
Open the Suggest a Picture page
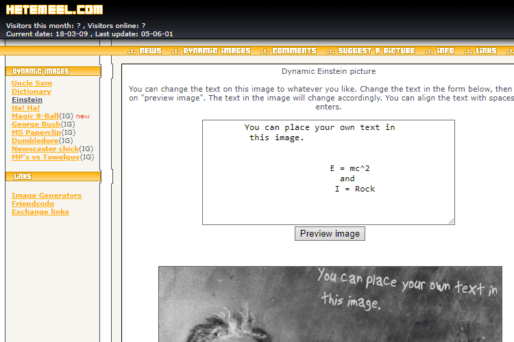[377, 51]
